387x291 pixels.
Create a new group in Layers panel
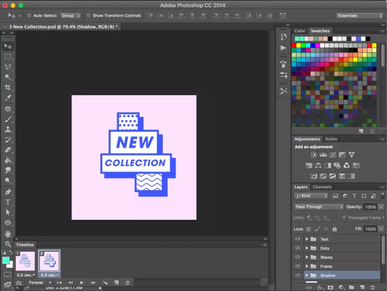pyautogui.click(x=352, y=287)
